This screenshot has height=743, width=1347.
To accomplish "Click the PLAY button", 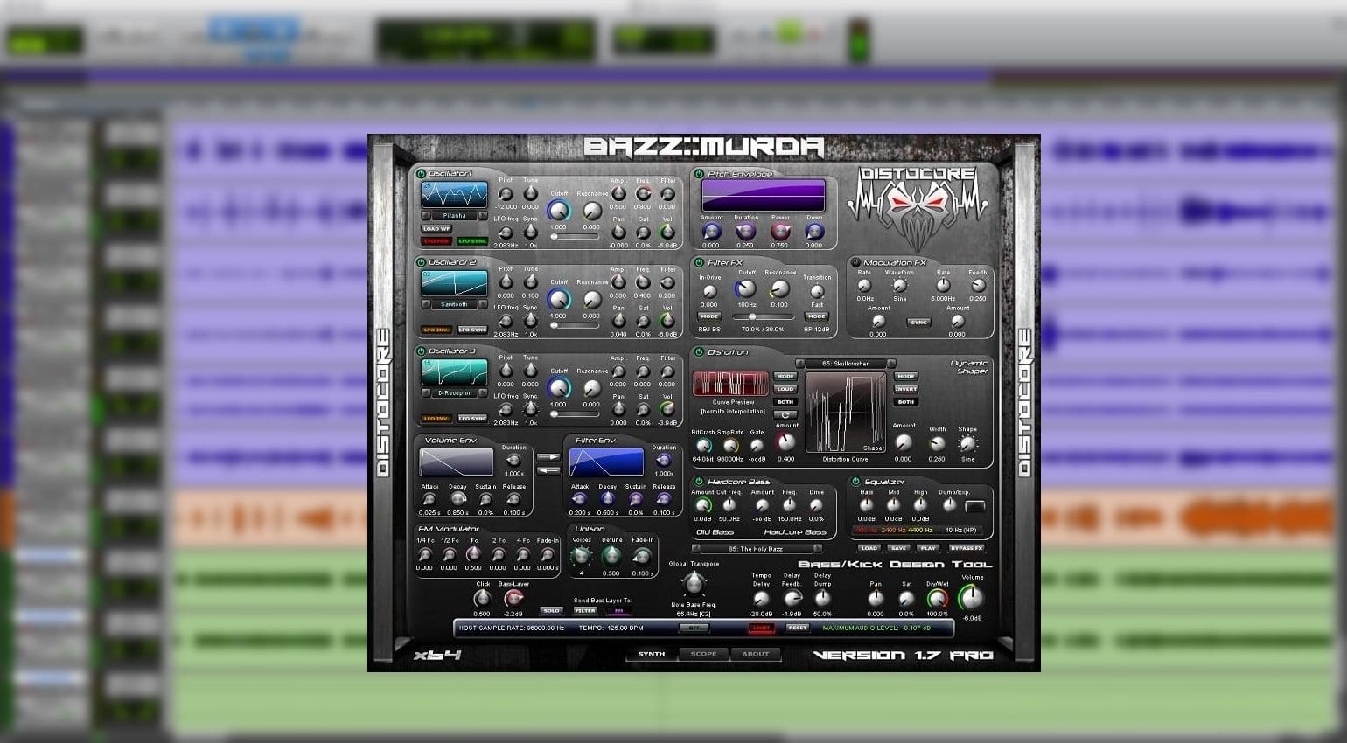I will pyautogui.click(x=928, y=548).
